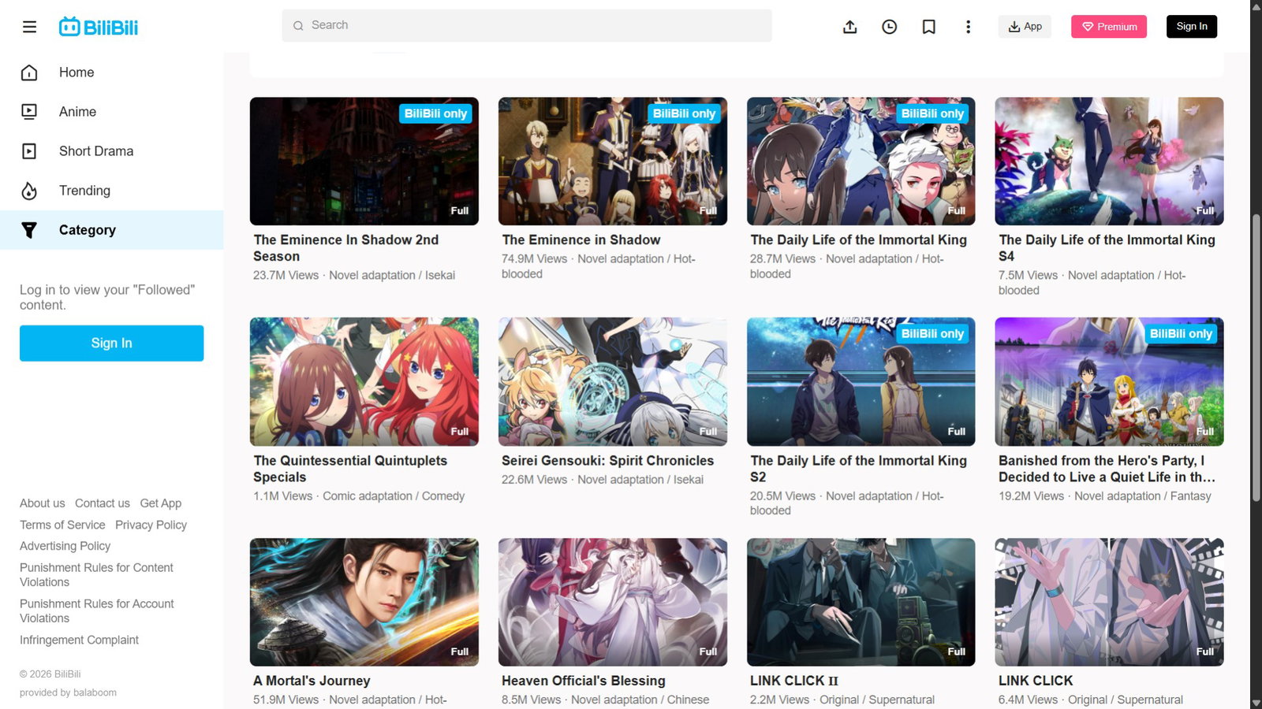The image size is (1262, 709).
Task: Click title The Quintessential Quintuplets Specials
Action: [350, 469]
